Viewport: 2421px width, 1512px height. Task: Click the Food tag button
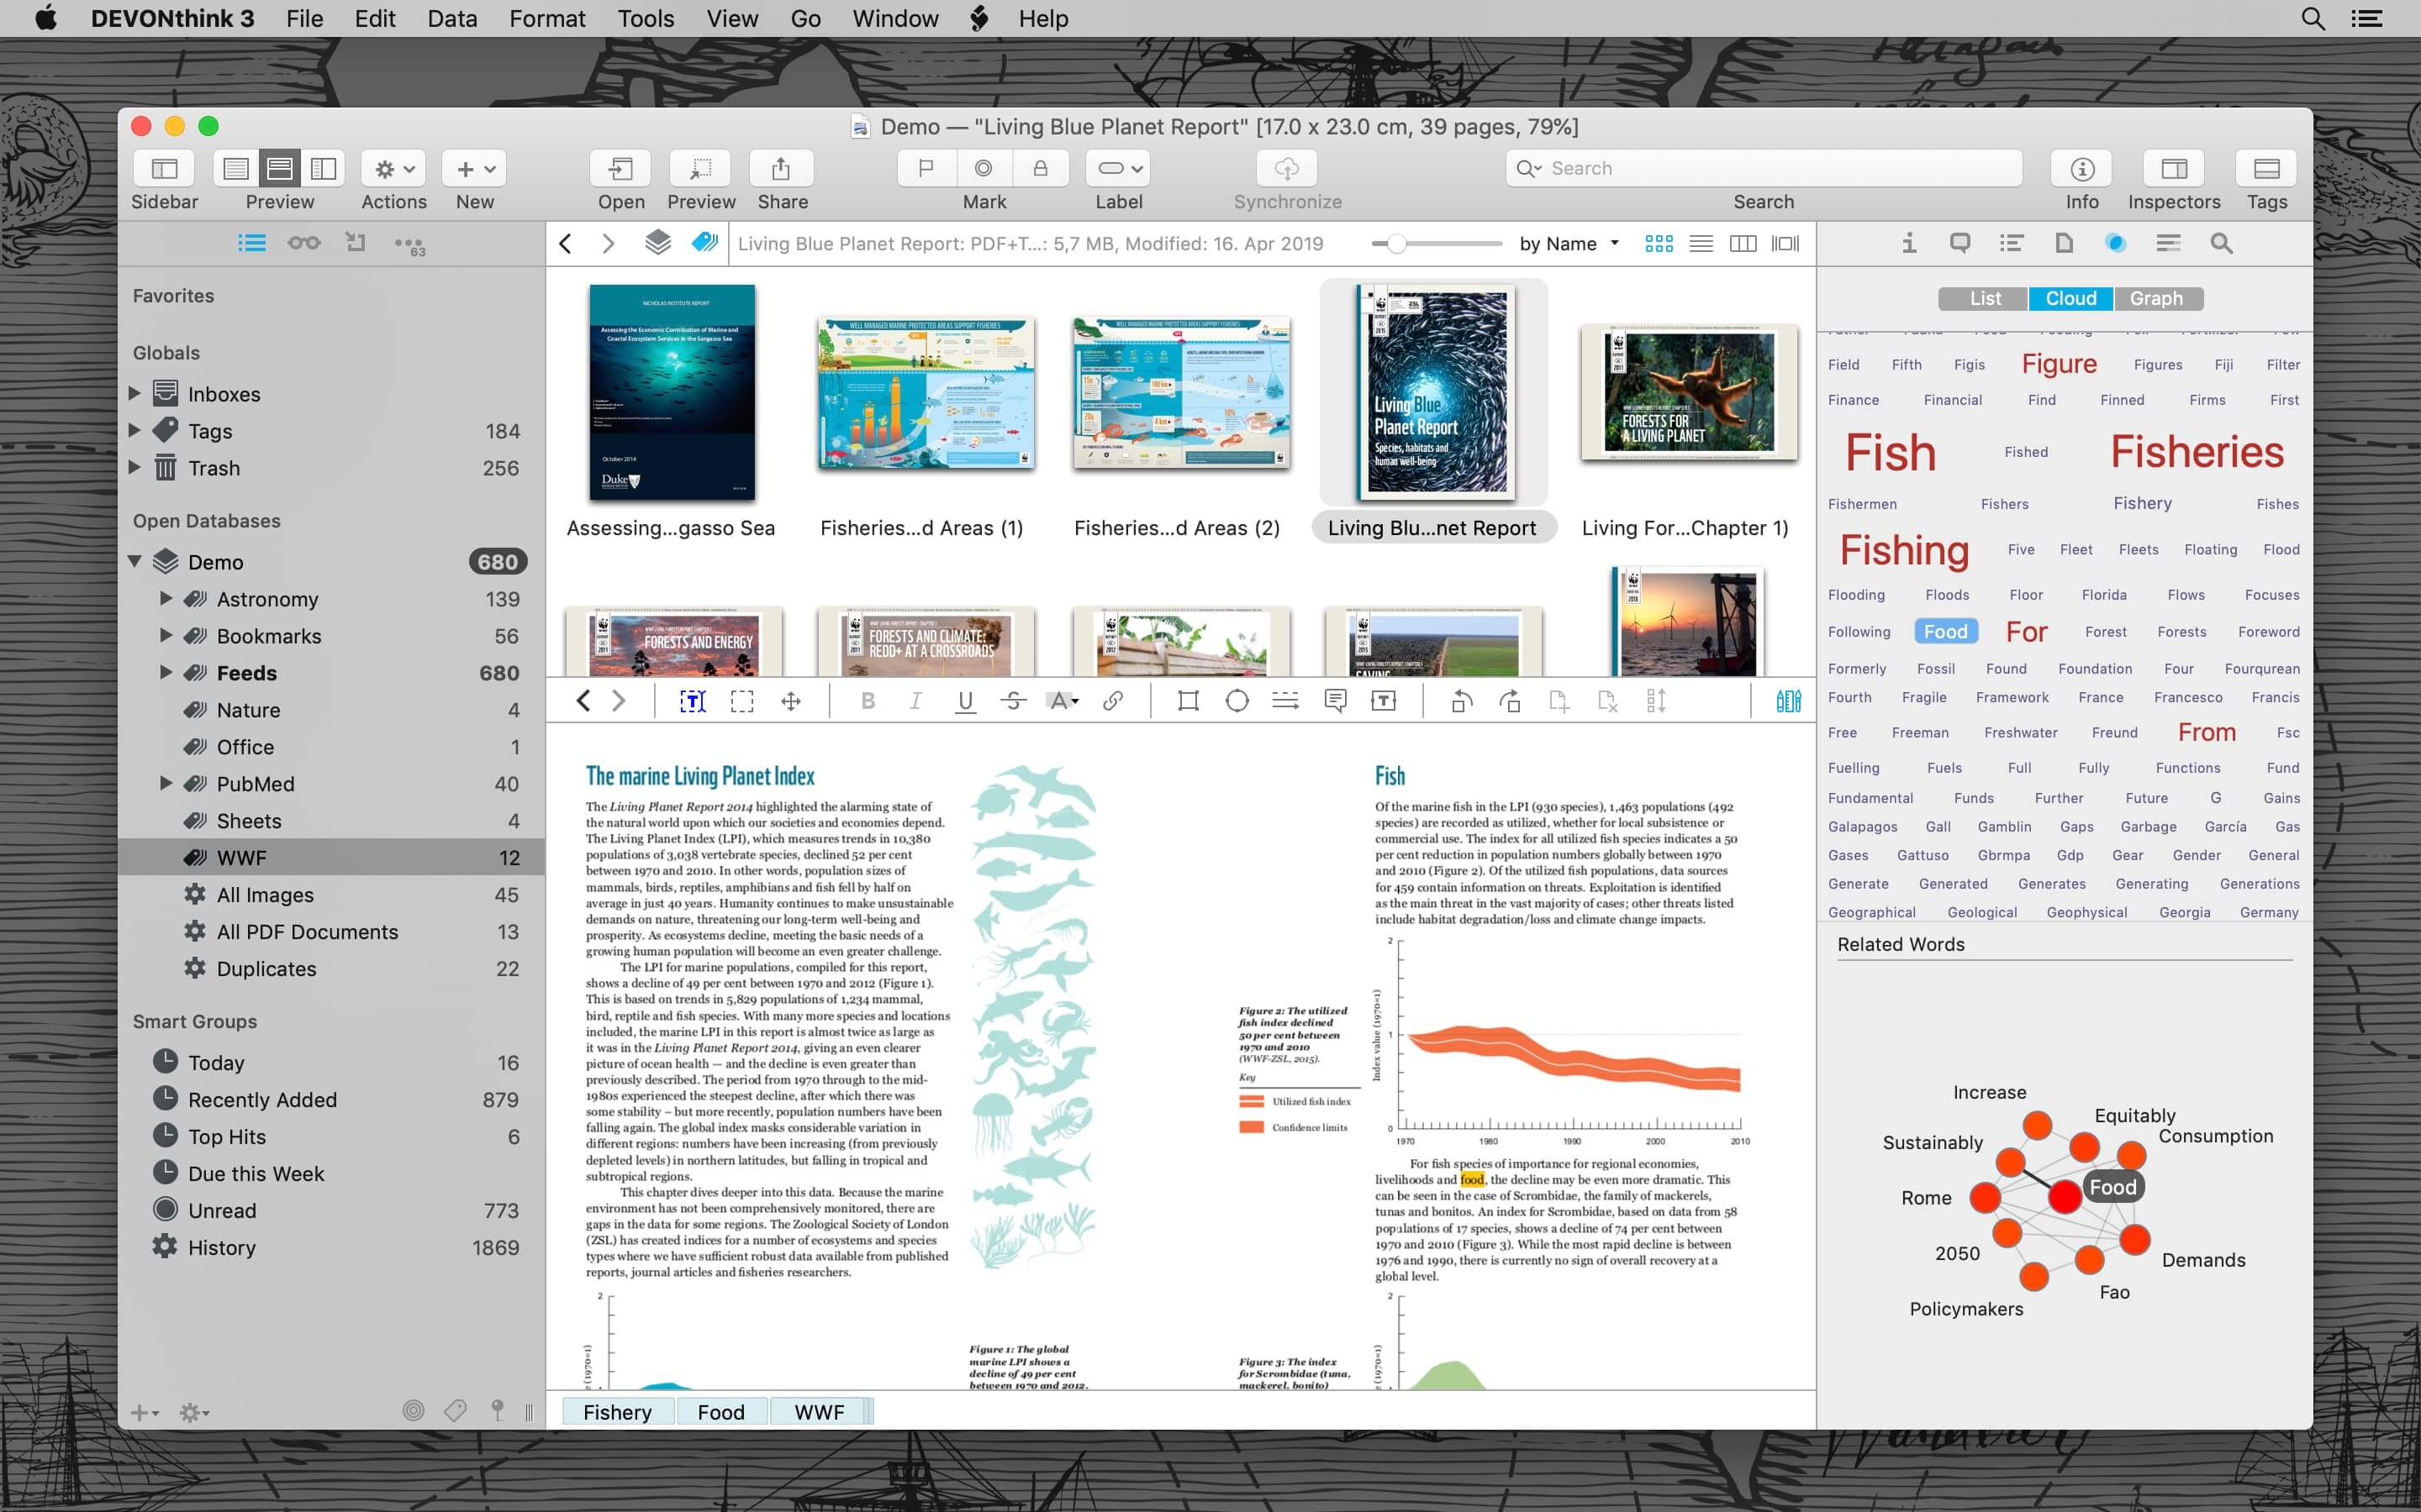720,1411
